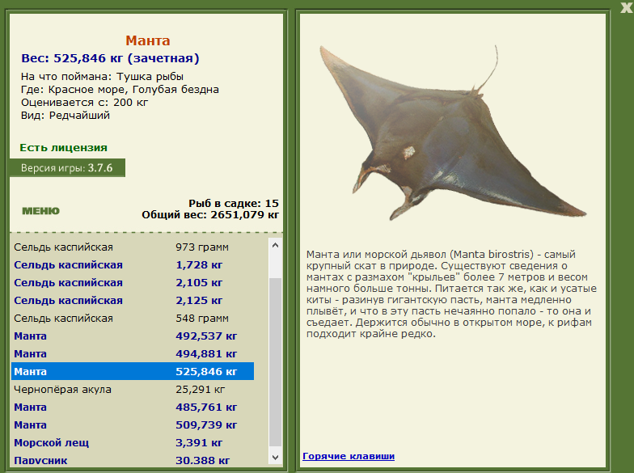Select Манта 494,881 кг entry
Viewport: 634px width, 473px height.
click(x=133, y=354)
